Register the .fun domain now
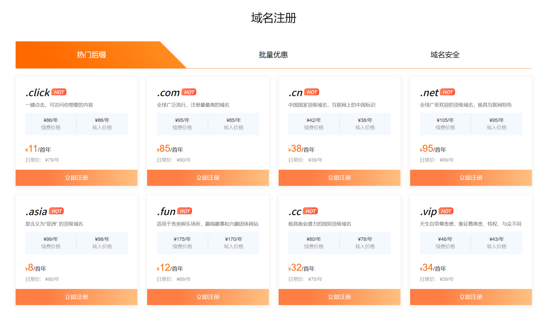Viewport: 547px width, 315px height. [208, 297]
